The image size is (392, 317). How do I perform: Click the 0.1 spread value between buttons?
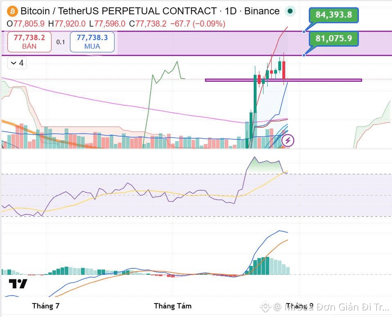pyautogui.click(x=61, y=42)
